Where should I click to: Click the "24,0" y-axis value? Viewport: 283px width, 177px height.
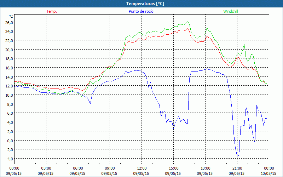click(x=9, y=32)
